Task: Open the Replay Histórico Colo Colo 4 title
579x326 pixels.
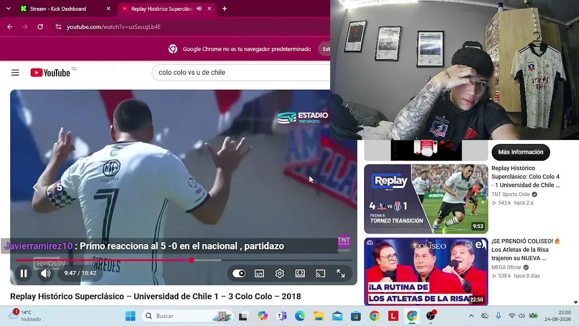Action: coord(526,177)
